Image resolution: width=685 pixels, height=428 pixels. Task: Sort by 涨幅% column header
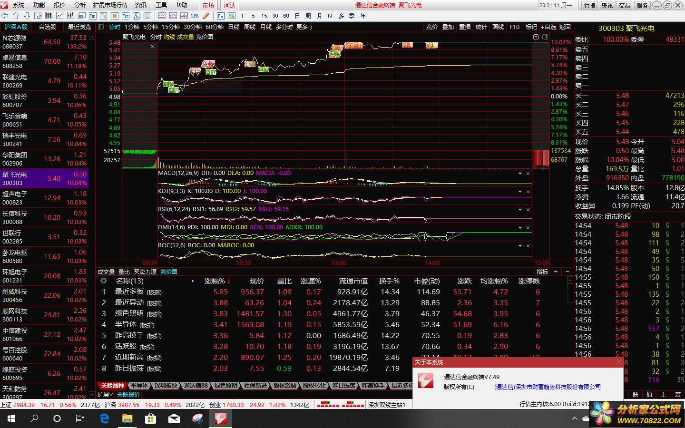(x=217, y=281)
